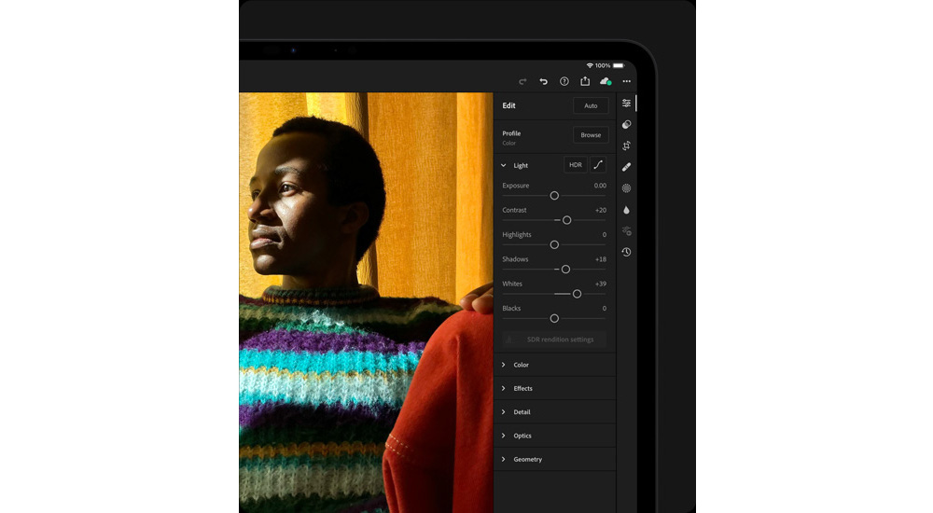Click the portrait photo being edited
Viewport: 933px width, 513px height.
[x=366, y=302]
